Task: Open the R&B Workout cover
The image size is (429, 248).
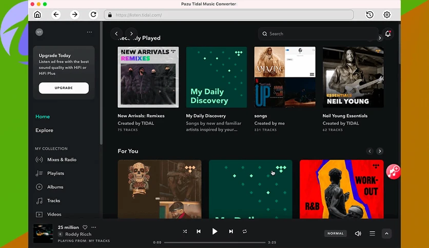Action: click(x=341, y=189)
